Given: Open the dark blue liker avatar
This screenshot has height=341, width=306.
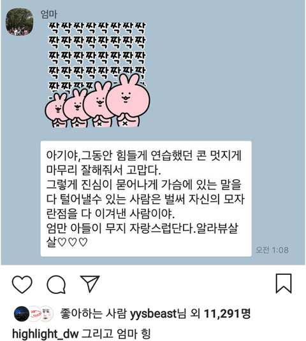Looking at the screenshot, I should [22, 314].
